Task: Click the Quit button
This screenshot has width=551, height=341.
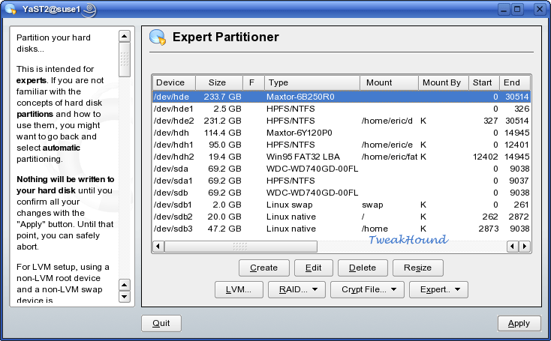Action: (x=161, y=324)
